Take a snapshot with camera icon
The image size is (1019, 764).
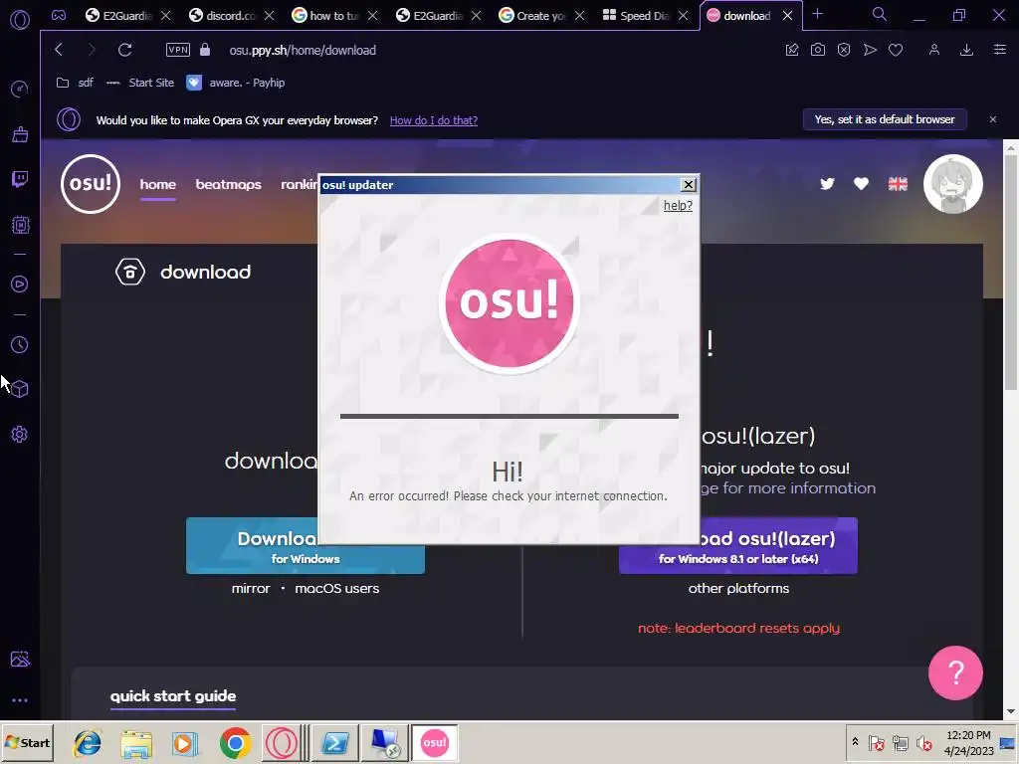pyautogui.click(x=818, y=50)
